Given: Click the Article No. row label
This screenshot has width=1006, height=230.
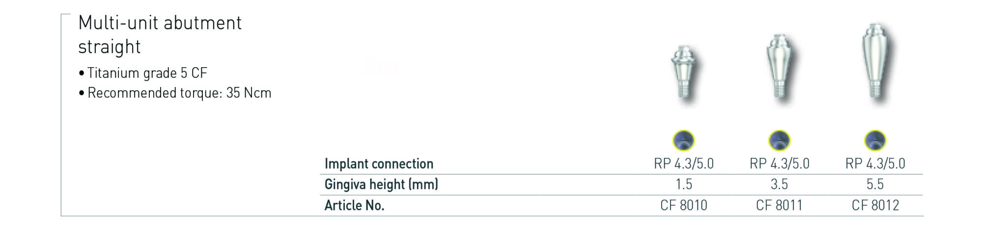Looking at the screenshot, I should [x=354, y=205].
